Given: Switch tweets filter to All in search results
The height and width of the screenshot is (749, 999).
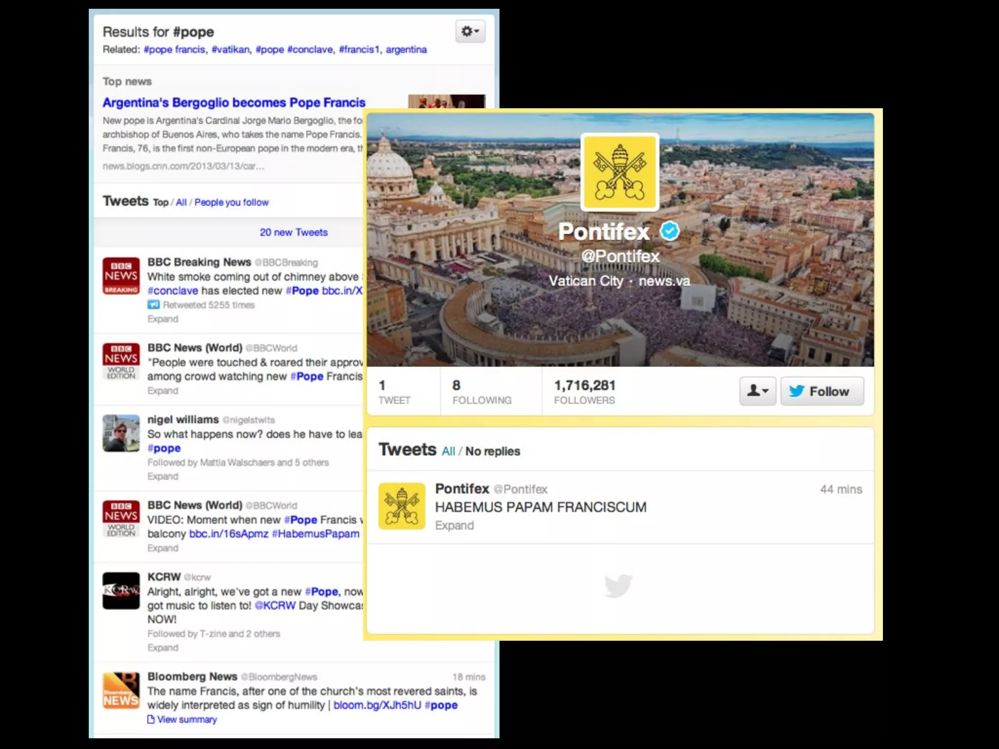Looking at the screenshot, I should click(181, 202).
